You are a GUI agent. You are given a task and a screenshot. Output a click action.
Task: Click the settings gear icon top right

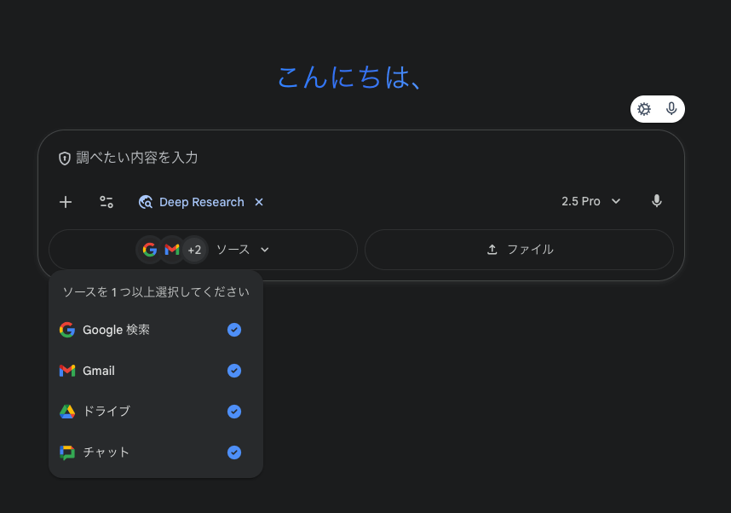tap(644, 109)
